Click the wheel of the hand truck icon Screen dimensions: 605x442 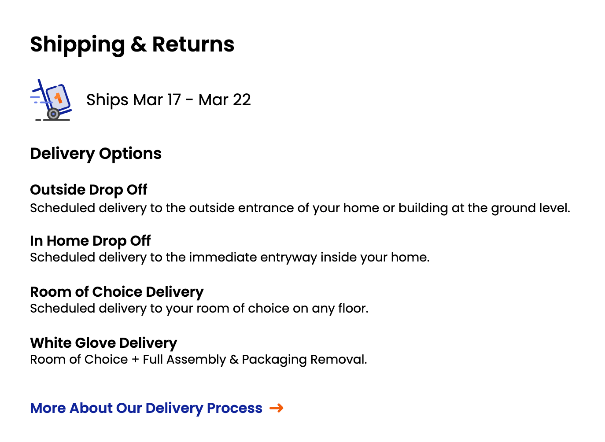click(53, 114)
